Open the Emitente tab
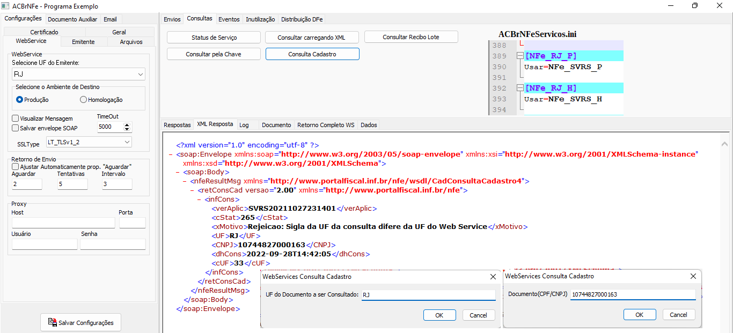 (83, 42)
